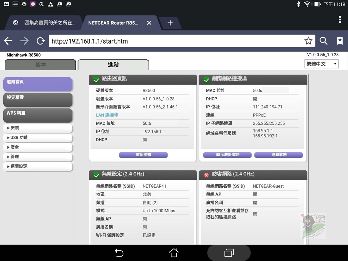Click the PPPoE connection value
This screenshot has height=261, width=348.
coord(259,115)
